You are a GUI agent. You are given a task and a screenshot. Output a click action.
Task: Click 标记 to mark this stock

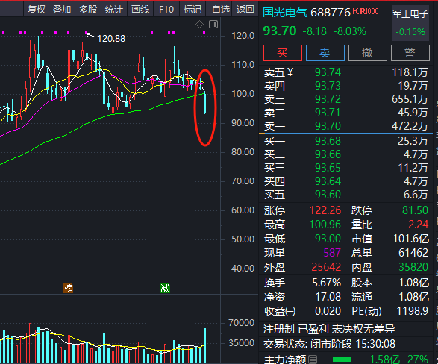[x=193, y=10]
